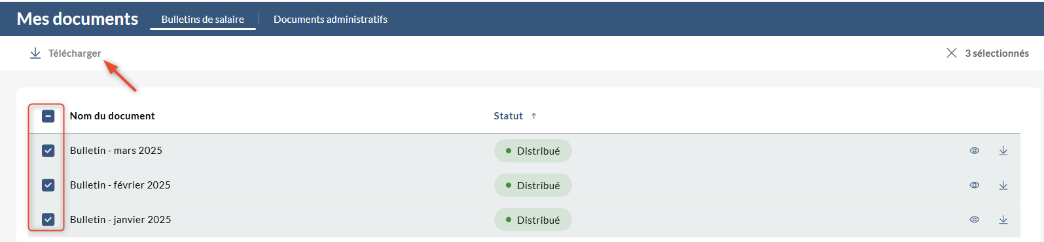Image resolution: width=1044 pixels, height=242 pixels.
Task: Click the Télécharger text button
Action: (75, 53)
